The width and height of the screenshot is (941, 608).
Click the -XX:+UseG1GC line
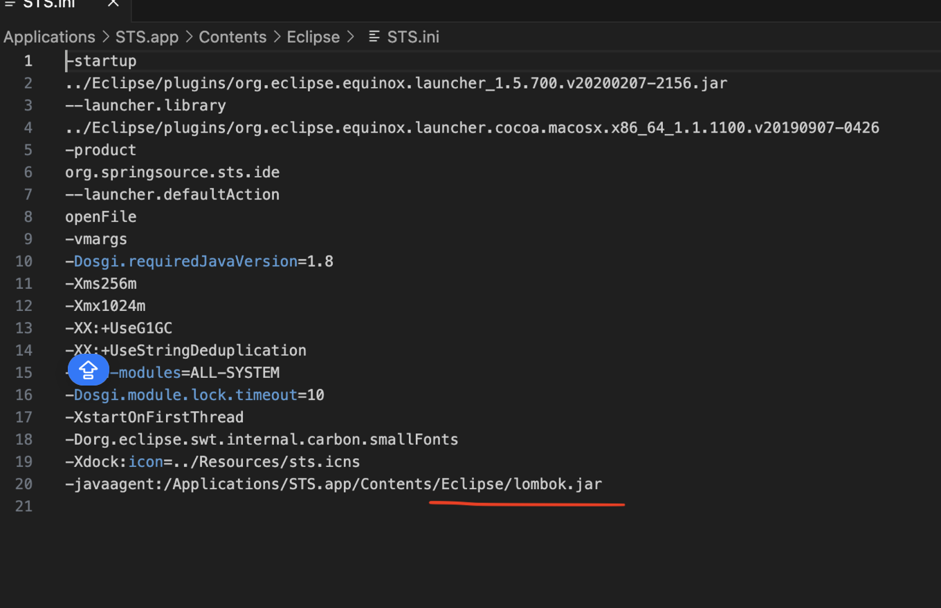tap(118, 328)
